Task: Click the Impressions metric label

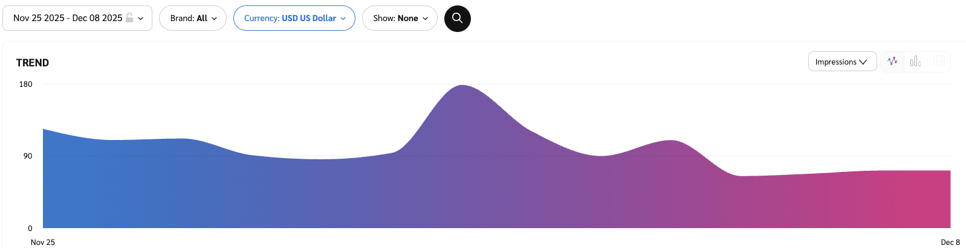Action: click(x=835, y=62)
